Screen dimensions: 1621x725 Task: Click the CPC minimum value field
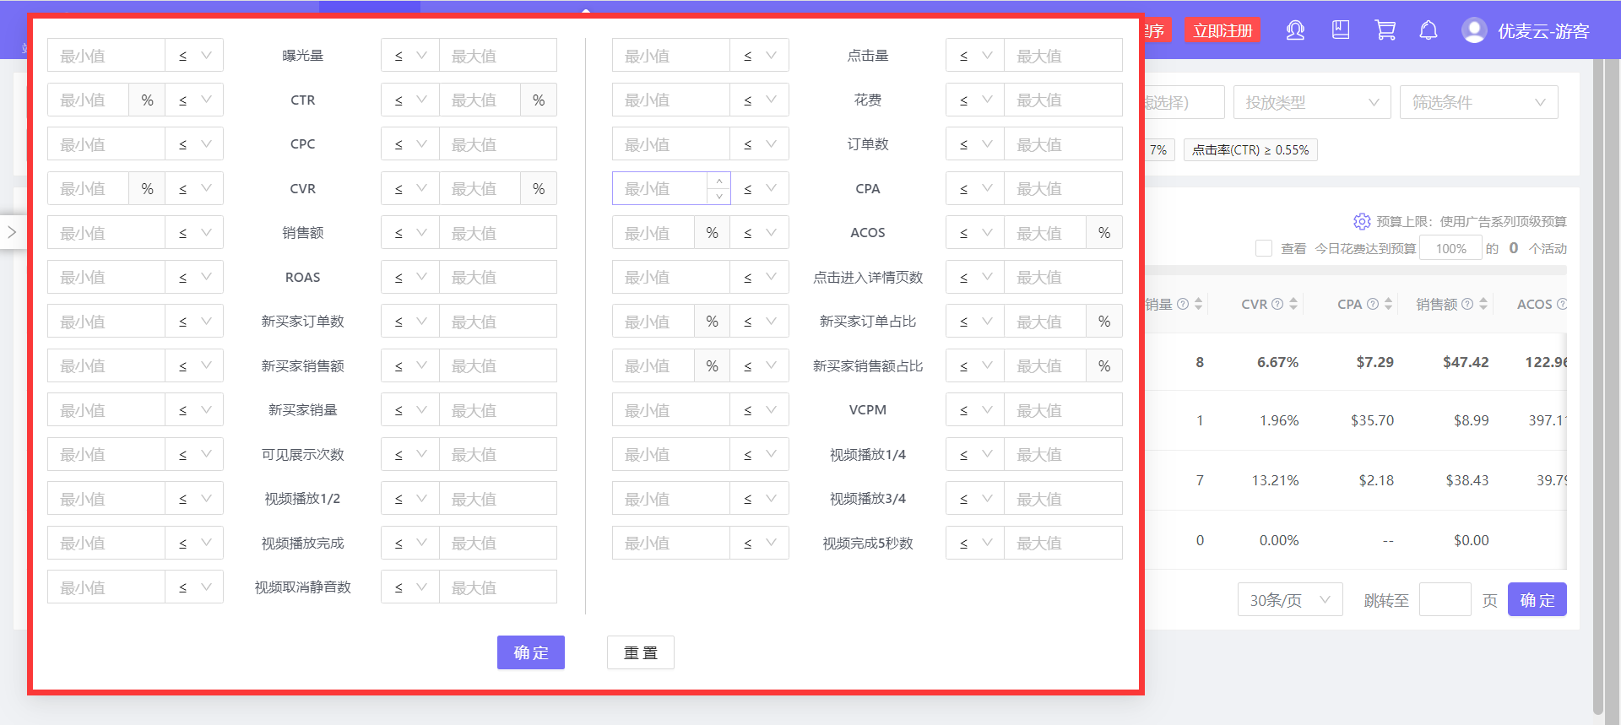pos(106,144)
